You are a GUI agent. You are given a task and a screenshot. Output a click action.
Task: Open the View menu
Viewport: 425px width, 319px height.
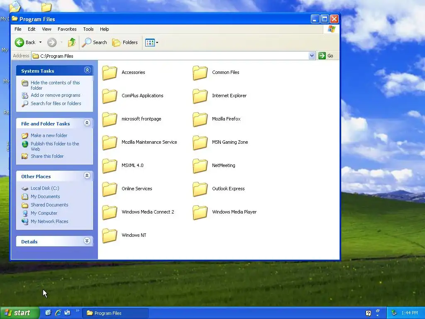click(x=46, y=29)
